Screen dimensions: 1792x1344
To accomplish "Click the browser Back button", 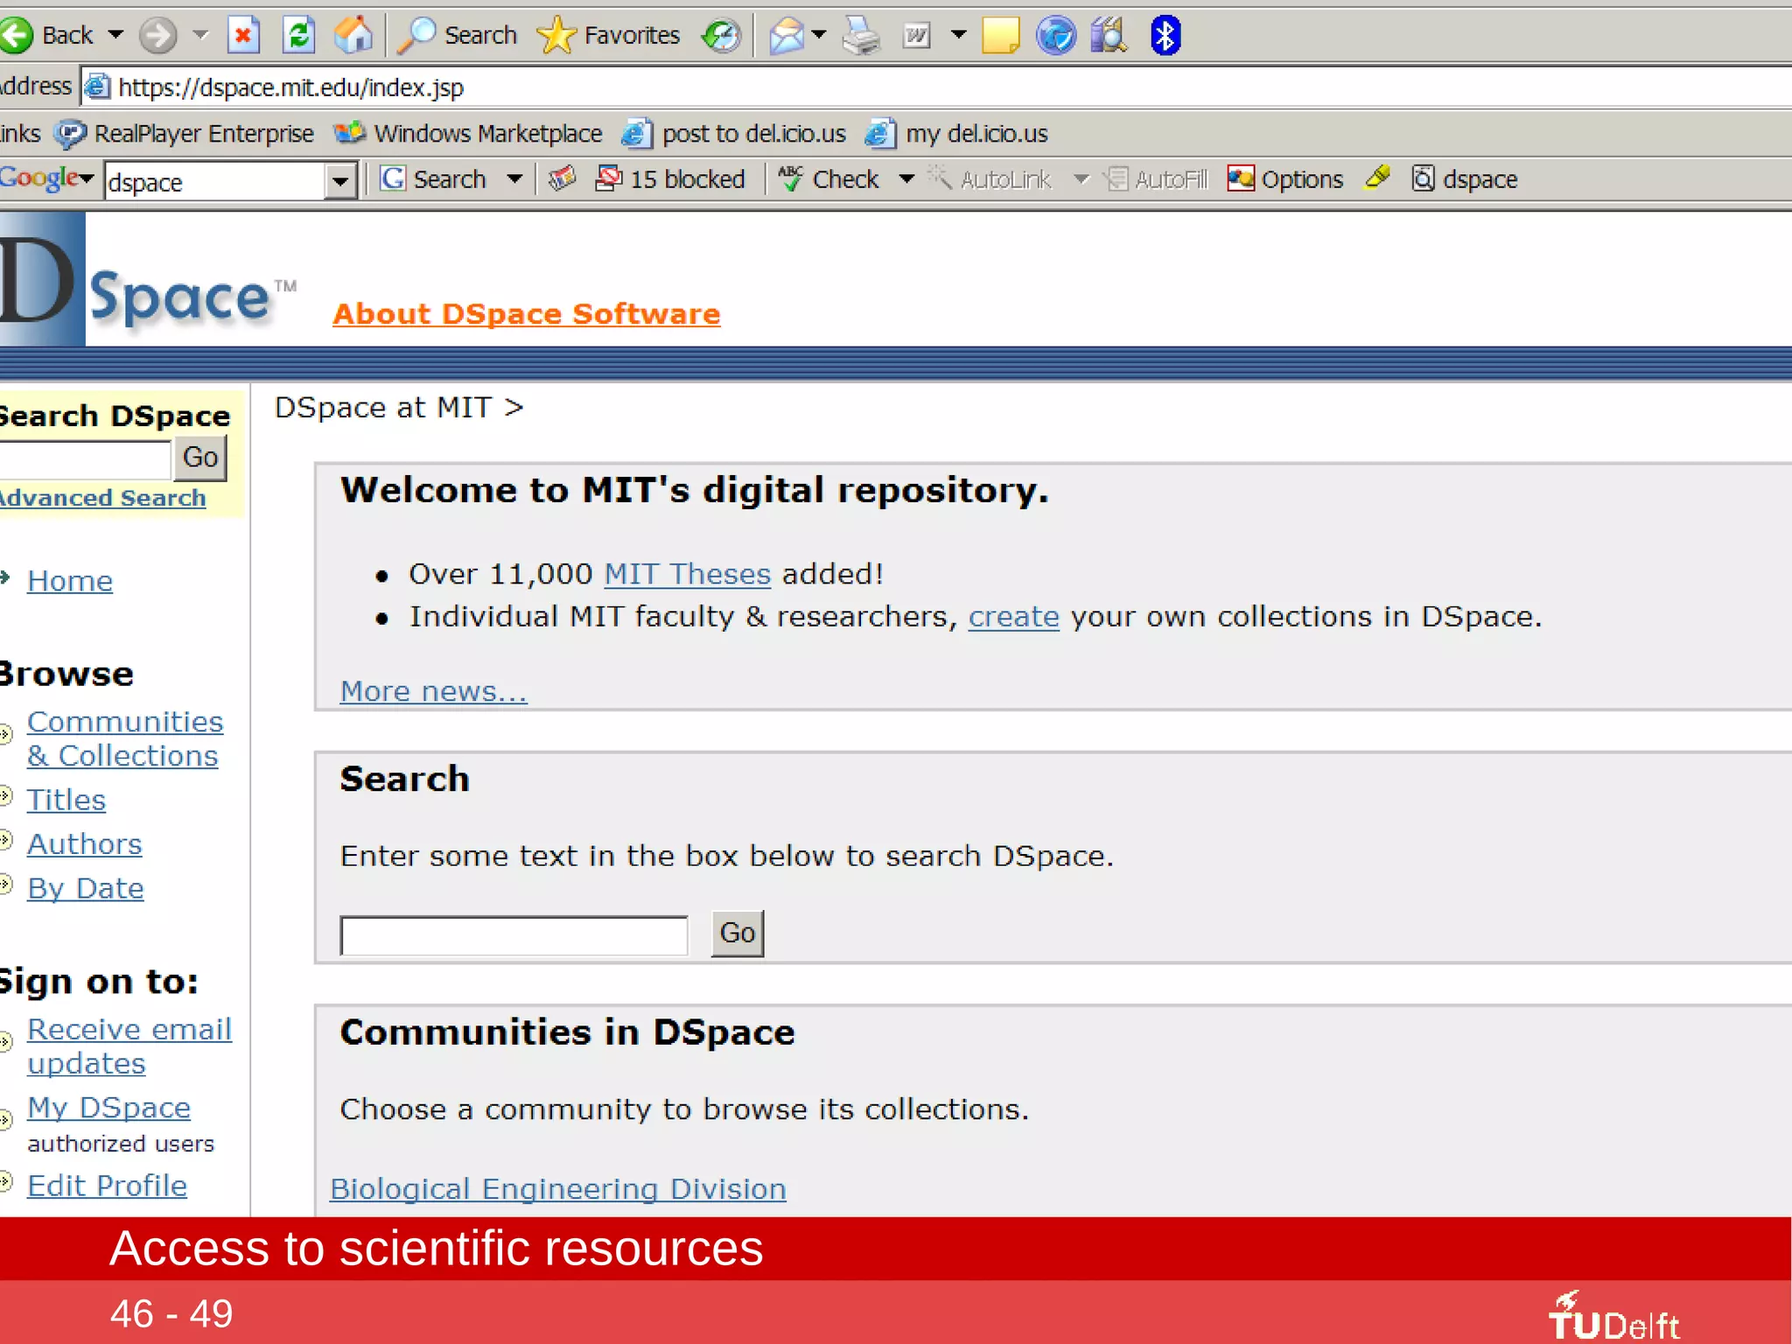I will click(48, 36).
